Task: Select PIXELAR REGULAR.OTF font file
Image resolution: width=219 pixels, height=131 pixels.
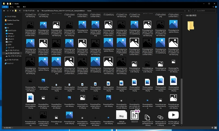Action: 122,118
